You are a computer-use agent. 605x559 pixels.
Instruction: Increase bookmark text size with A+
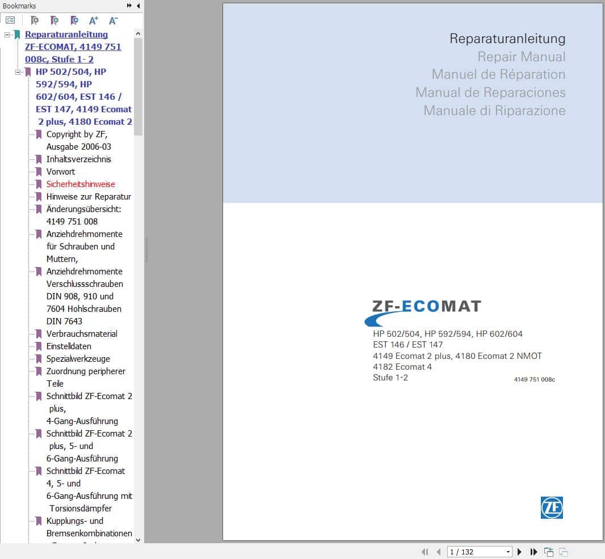click(94, 20)
